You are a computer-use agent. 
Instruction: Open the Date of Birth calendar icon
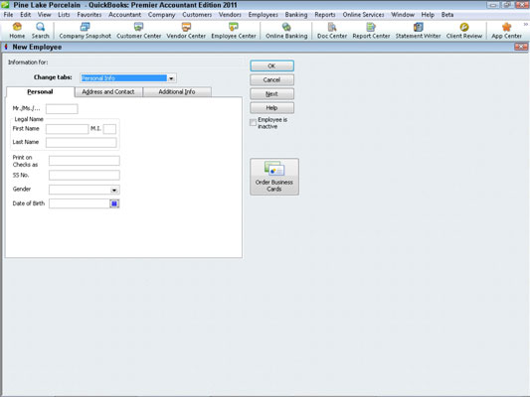pos(114,203)
